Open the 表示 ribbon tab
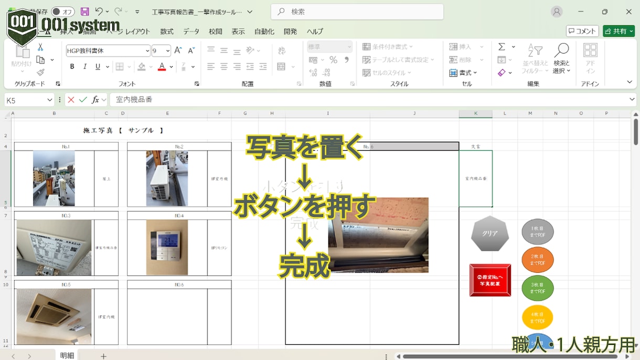640x360 pixels. click(x=238, y=31)
